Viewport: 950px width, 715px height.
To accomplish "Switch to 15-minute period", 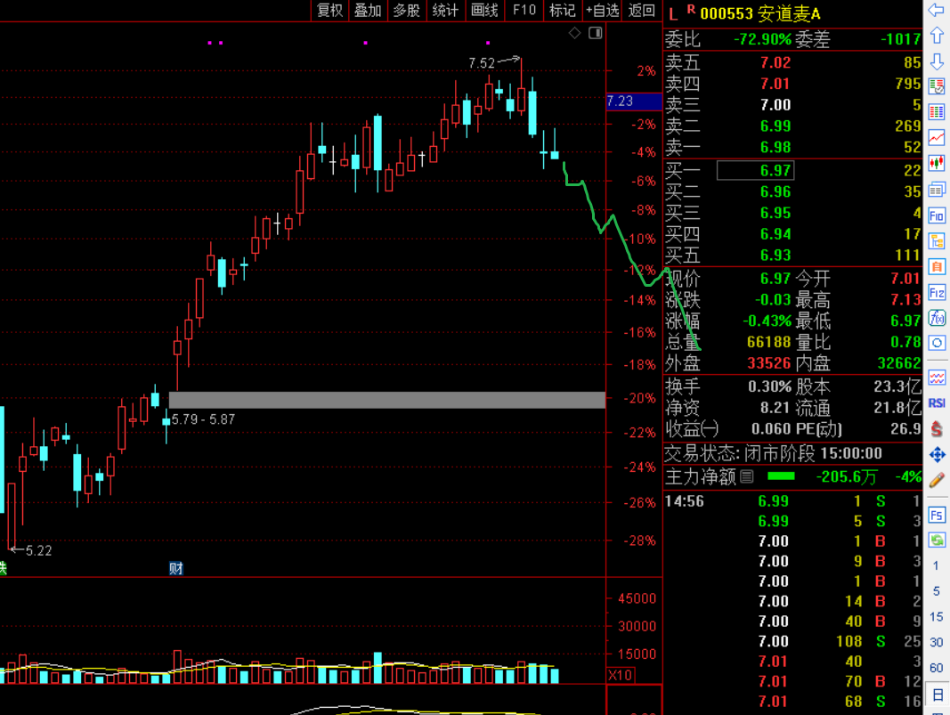I will click(x=936, y=617).
